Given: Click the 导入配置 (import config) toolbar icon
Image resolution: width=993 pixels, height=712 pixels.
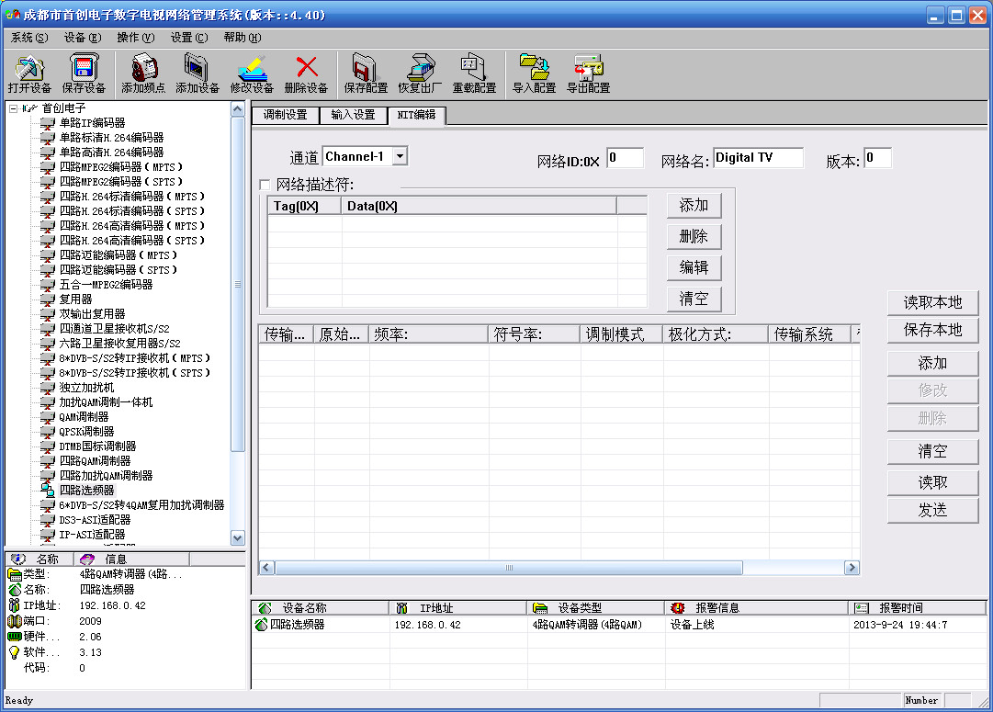Looking at the screenshot, I should tap(534, 68).
